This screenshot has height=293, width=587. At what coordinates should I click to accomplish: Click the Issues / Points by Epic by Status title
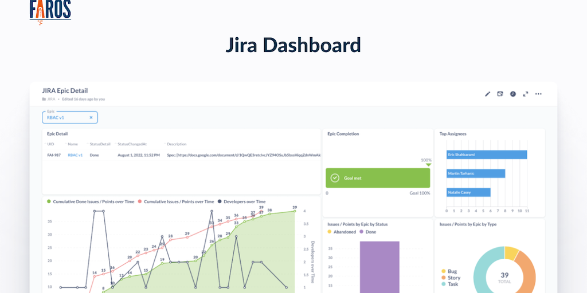358,224
